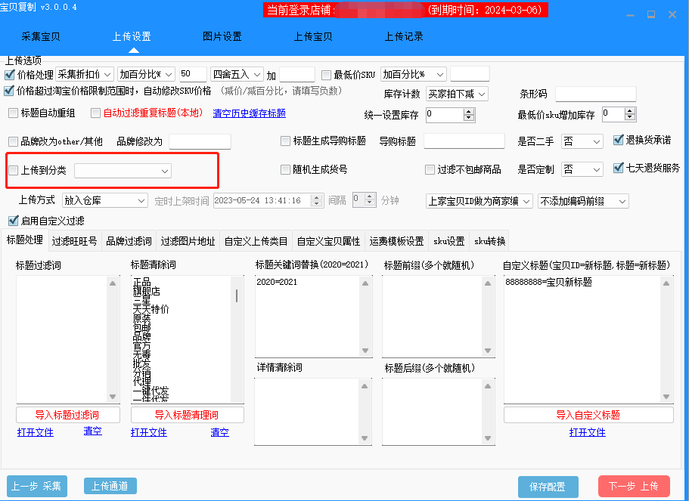Open the 库存计数 买家拍下减 dropdown
Screen dimensions: 689x501
(457, 94)
